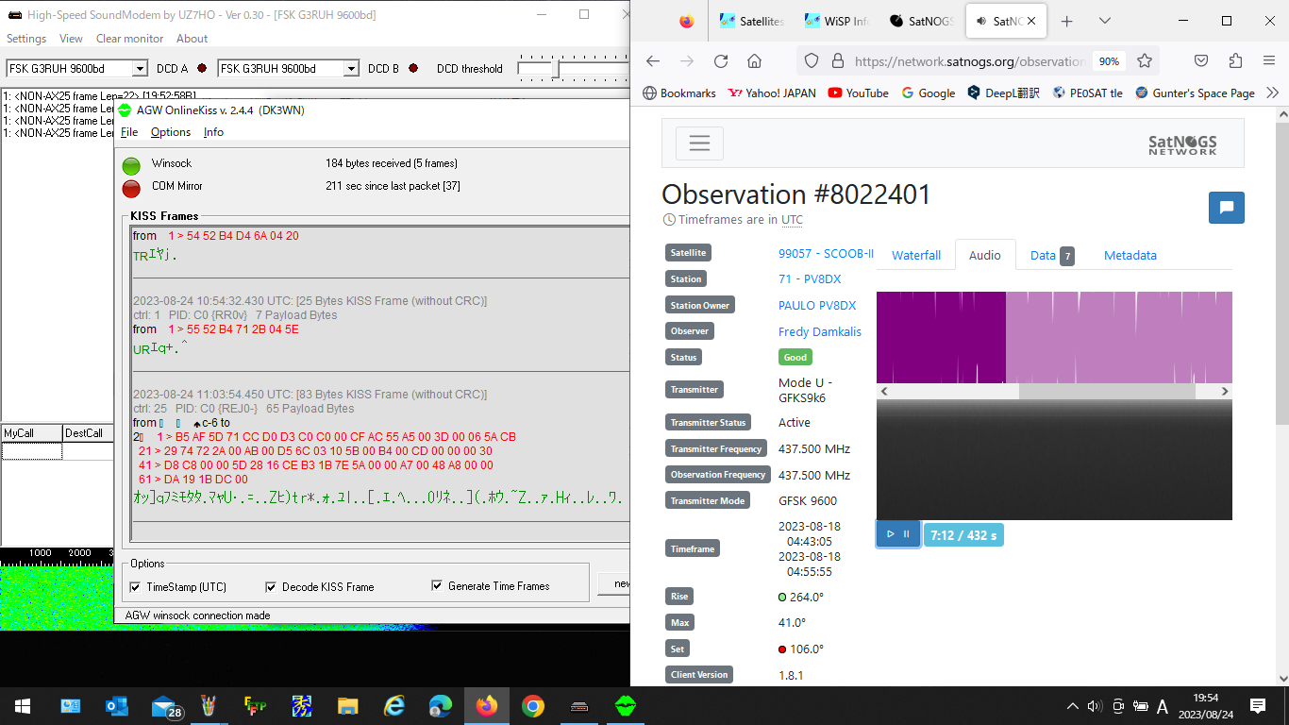Open AGW OnlineKiss Info menu

pos(214,132)
